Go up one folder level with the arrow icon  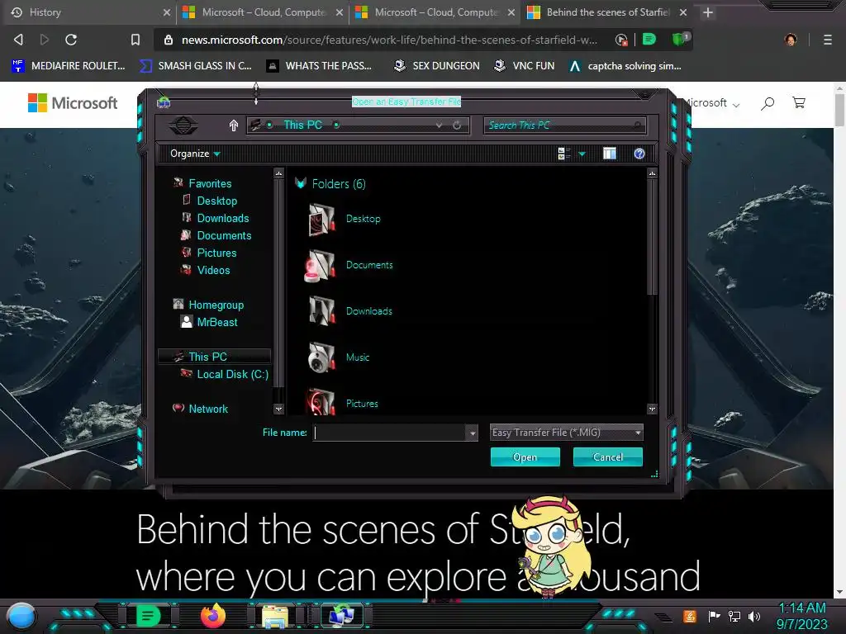[x=234, y=125]
